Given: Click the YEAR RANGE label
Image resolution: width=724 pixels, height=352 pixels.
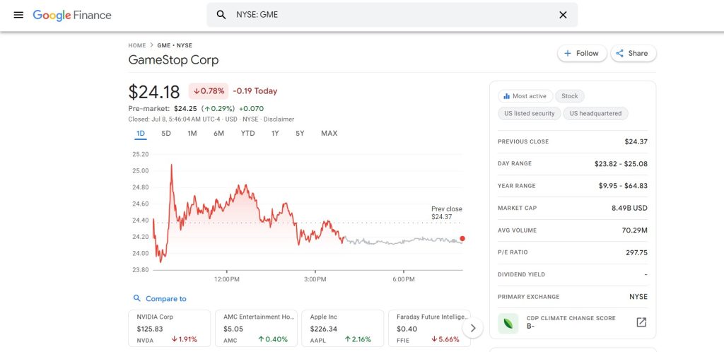Looking at the screenshot, I should click(x=516, y=186).
